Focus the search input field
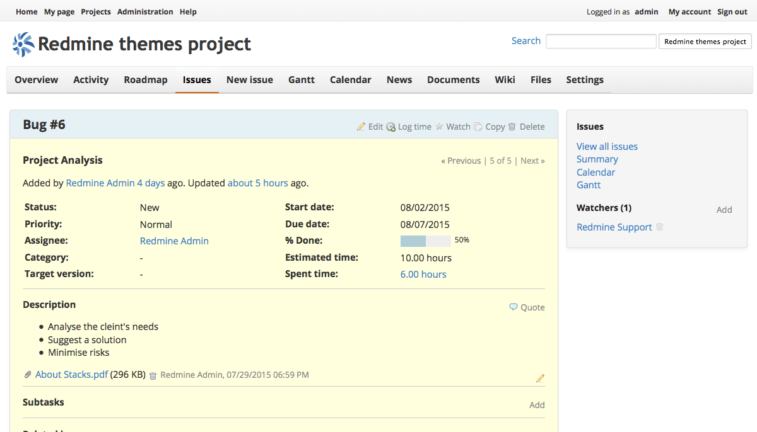This screenshot has height=432, width=757. pyautogui.click(x=601, y=41)
